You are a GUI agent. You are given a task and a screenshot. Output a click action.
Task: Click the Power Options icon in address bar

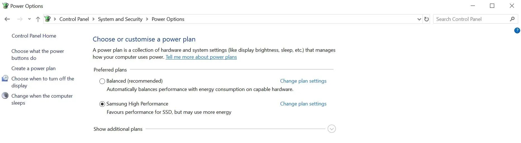pos(47,19)
